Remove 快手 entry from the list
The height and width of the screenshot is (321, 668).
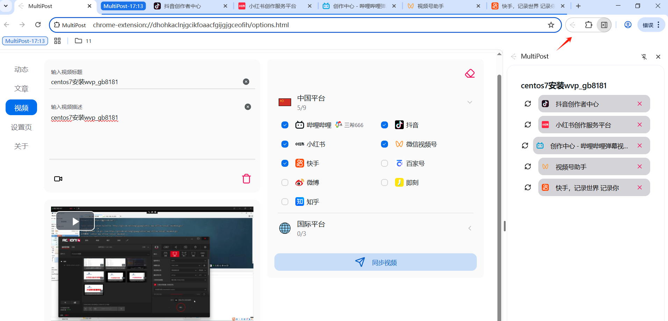[640, 187]
